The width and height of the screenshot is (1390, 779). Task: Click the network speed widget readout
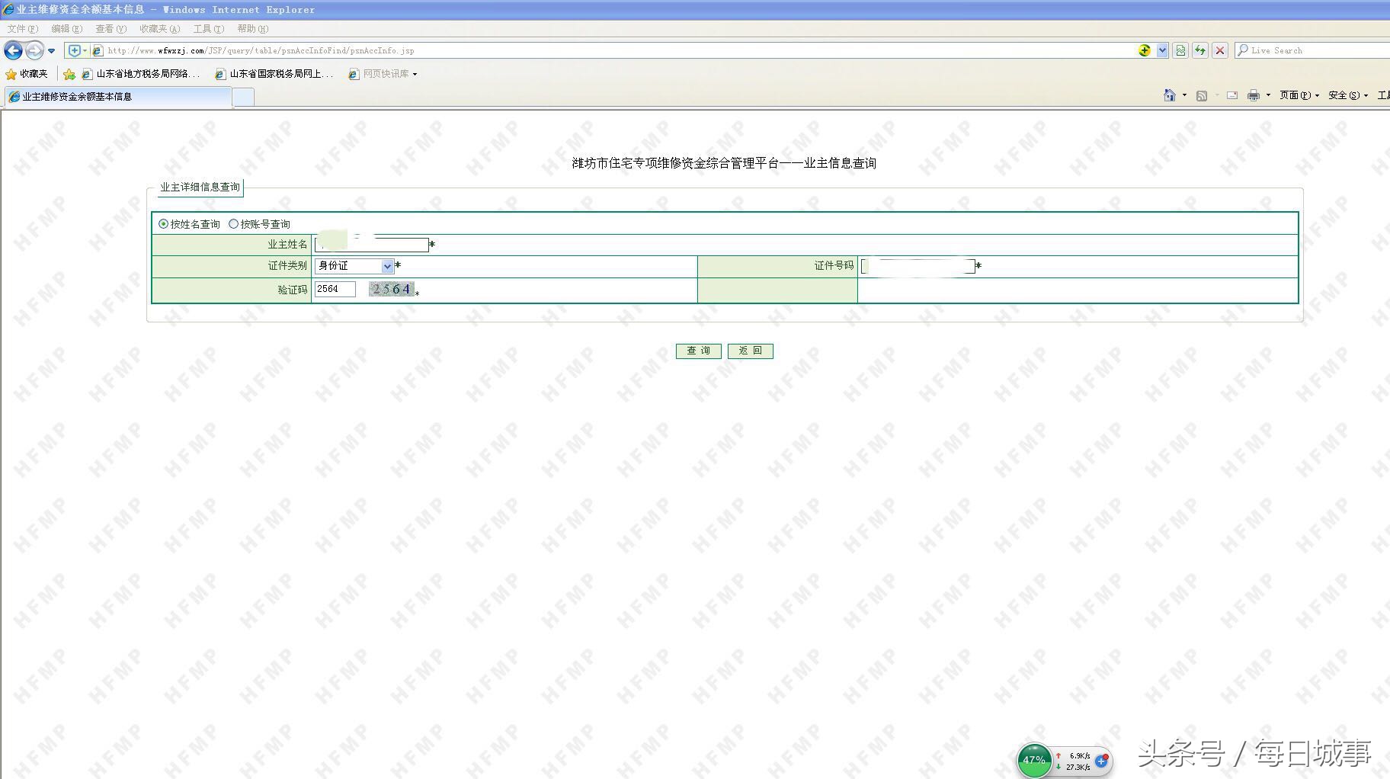[1075, 761]
